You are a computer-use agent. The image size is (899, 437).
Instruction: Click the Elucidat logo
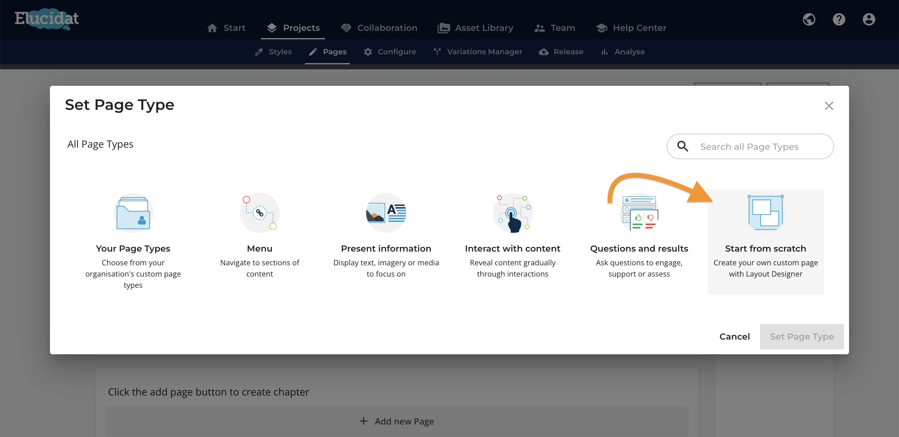(x=47, y=19)
